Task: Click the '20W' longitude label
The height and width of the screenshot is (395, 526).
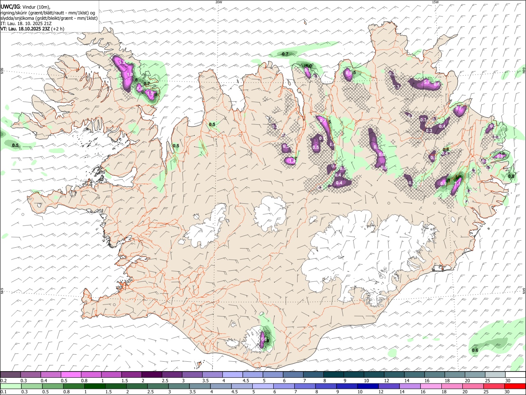Action: (219, 2)
